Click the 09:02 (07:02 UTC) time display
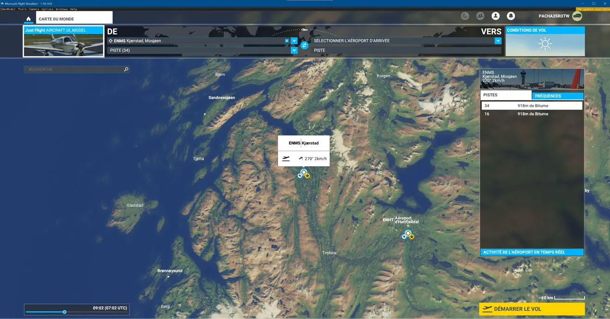The width and height of the screenshot is (610, 319). [110, 308]
